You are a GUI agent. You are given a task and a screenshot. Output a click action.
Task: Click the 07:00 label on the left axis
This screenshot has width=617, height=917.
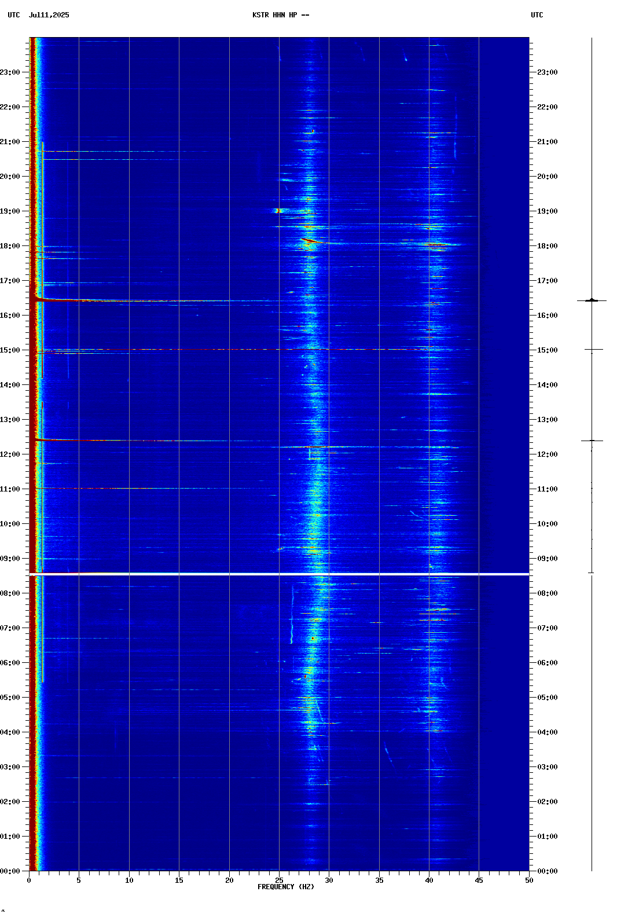coord(10,628)
